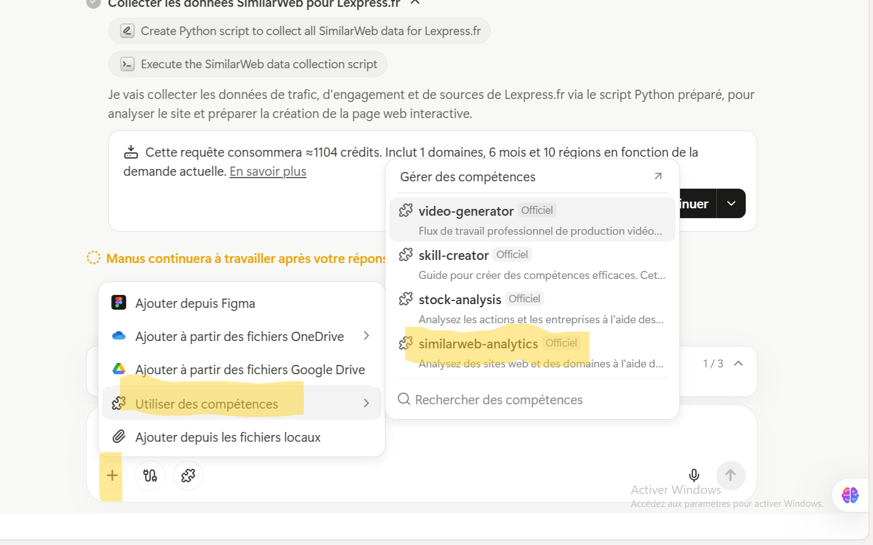Open the En savoir plus link
This screenshot has width=873, height=545.
pos(267,171)
